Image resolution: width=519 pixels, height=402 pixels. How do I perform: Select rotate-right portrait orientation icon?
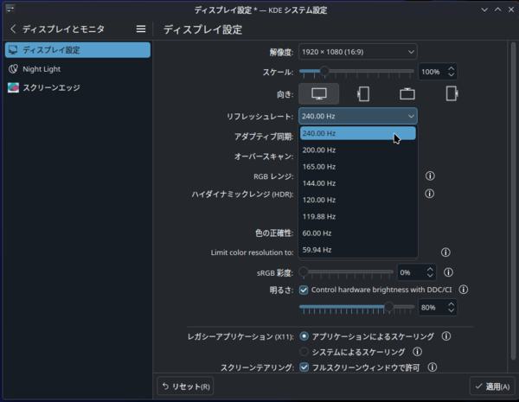[x=452, y=93]
